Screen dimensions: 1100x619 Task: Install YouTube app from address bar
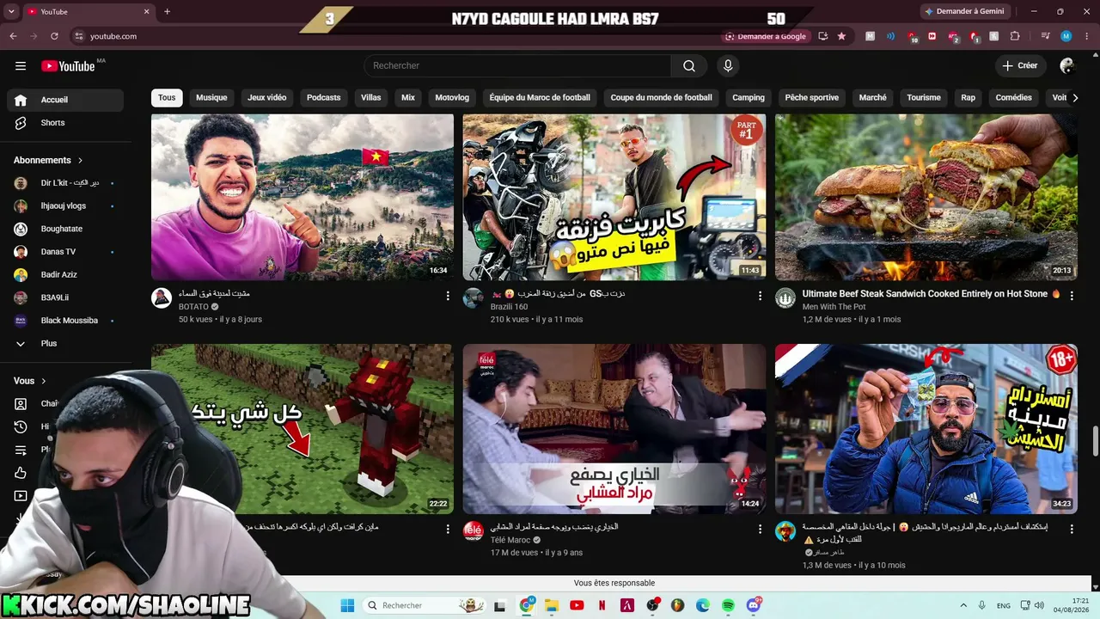click(x=823, y=36)
